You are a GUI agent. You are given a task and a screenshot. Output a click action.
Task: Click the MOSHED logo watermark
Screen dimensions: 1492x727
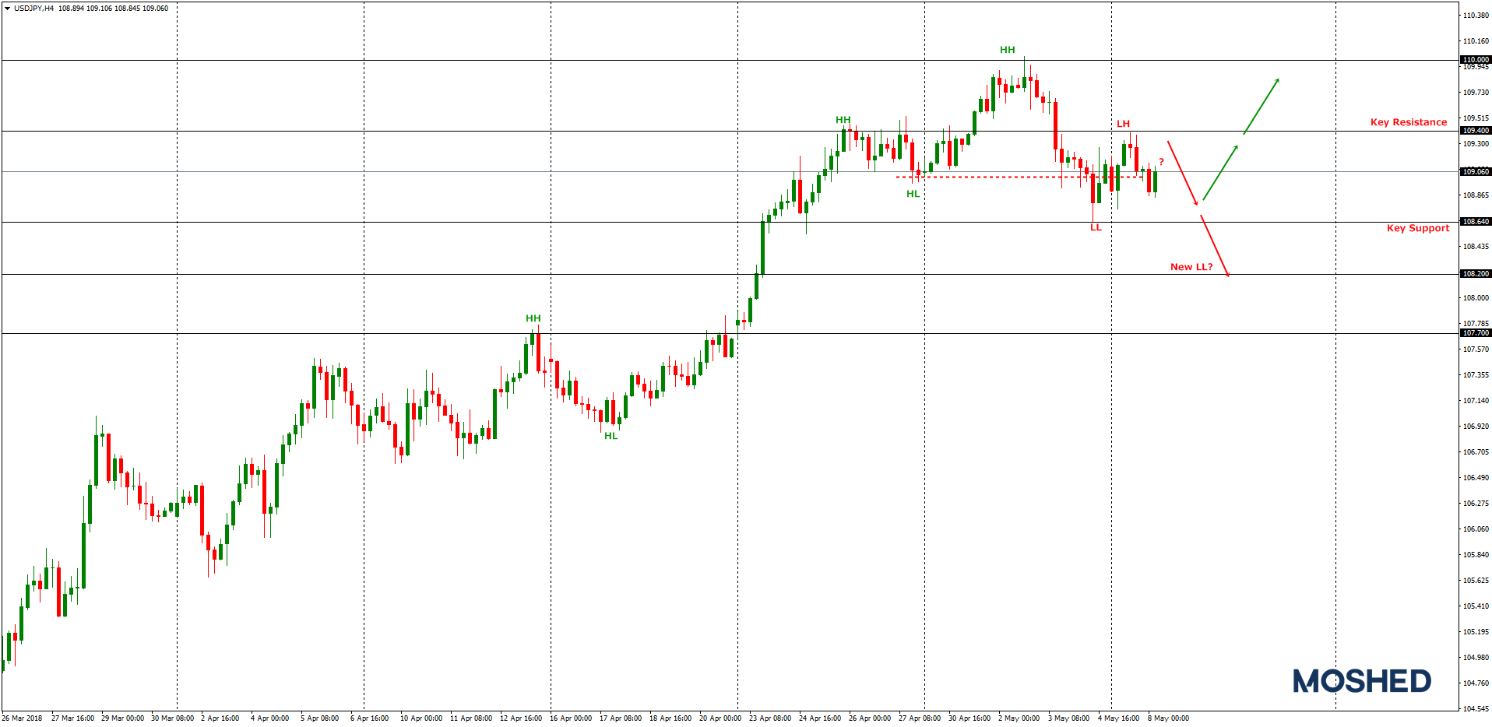click(1361, 681)
